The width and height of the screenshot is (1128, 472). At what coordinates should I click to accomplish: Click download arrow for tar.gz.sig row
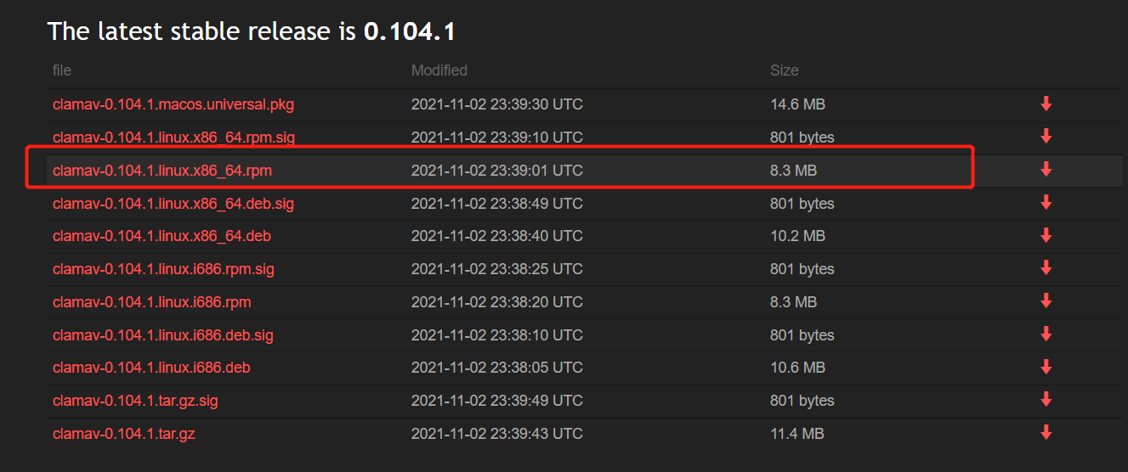[x=1046, y=399]
